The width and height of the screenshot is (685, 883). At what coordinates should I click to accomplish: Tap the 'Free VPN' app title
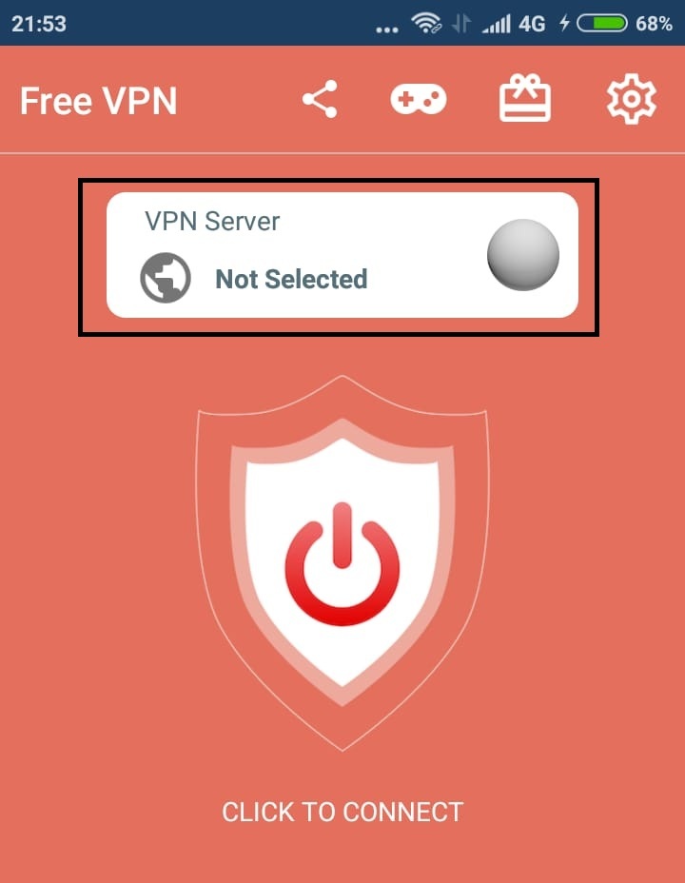pyautogui.click(x=99, y=101)
